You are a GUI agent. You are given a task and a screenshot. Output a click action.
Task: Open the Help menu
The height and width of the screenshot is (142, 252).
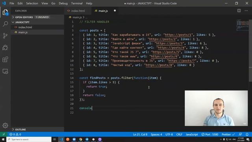click(x=89, y=3)
